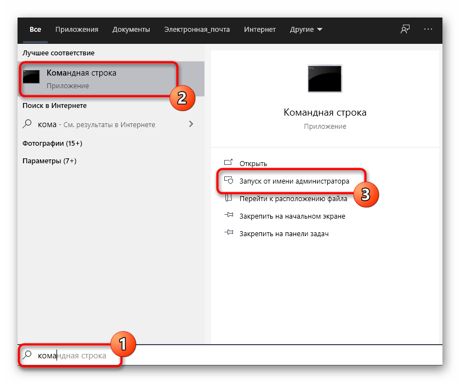Click the large Командная строка preview thumbnail
460x383 pixels.
[x=325, y=78]
